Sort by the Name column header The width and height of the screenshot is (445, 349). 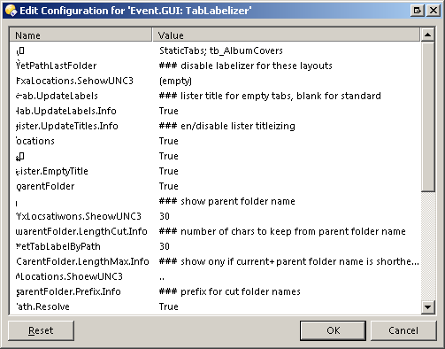coord(81,35)
